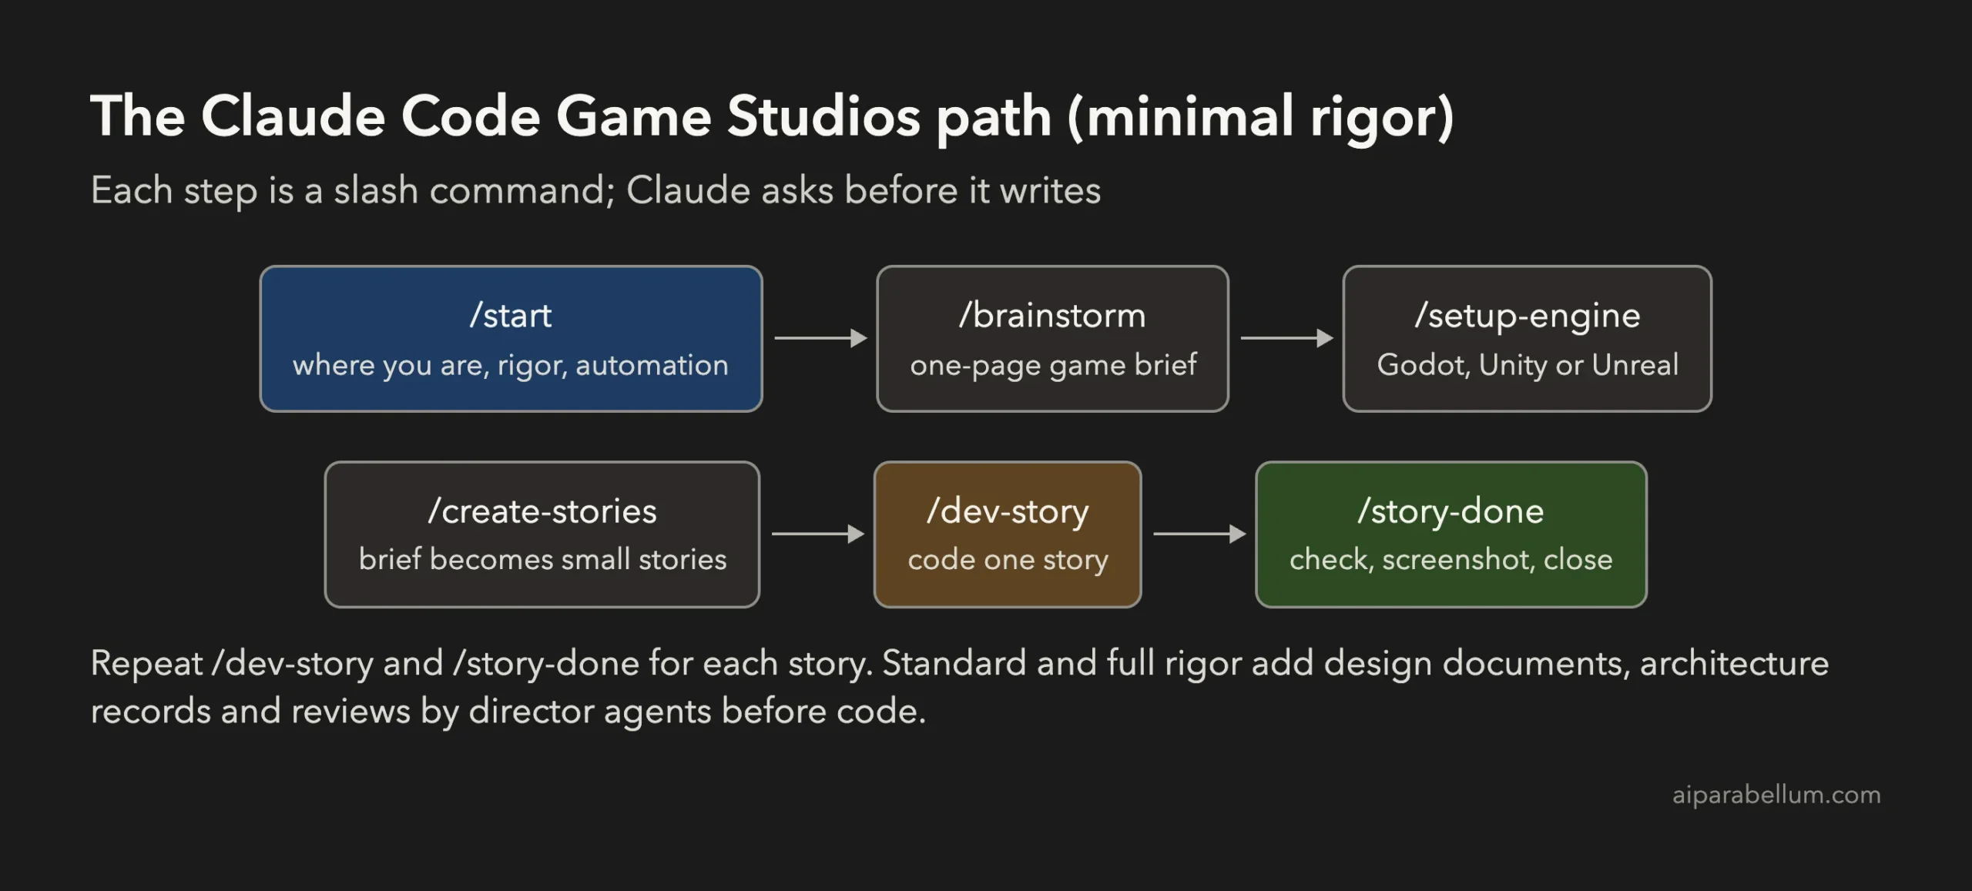
Task: Select the green /story-done box
Action: point(1451,534)
